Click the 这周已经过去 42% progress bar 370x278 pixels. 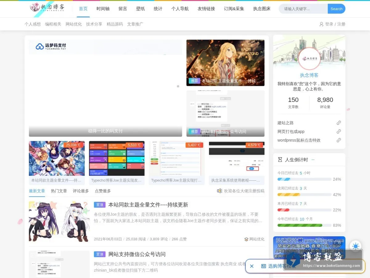point(304,195)
